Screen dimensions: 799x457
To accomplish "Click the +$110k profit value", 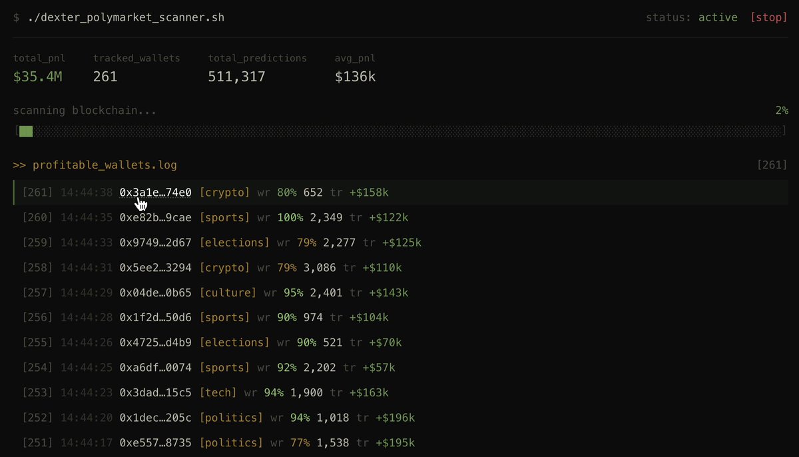I will click(x=382, y=268).
